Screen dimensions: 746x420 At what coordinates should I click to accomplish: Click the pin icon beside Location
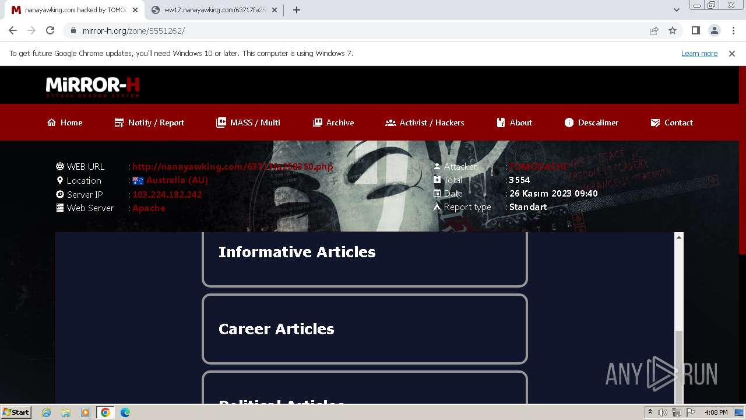pos(60,180)
